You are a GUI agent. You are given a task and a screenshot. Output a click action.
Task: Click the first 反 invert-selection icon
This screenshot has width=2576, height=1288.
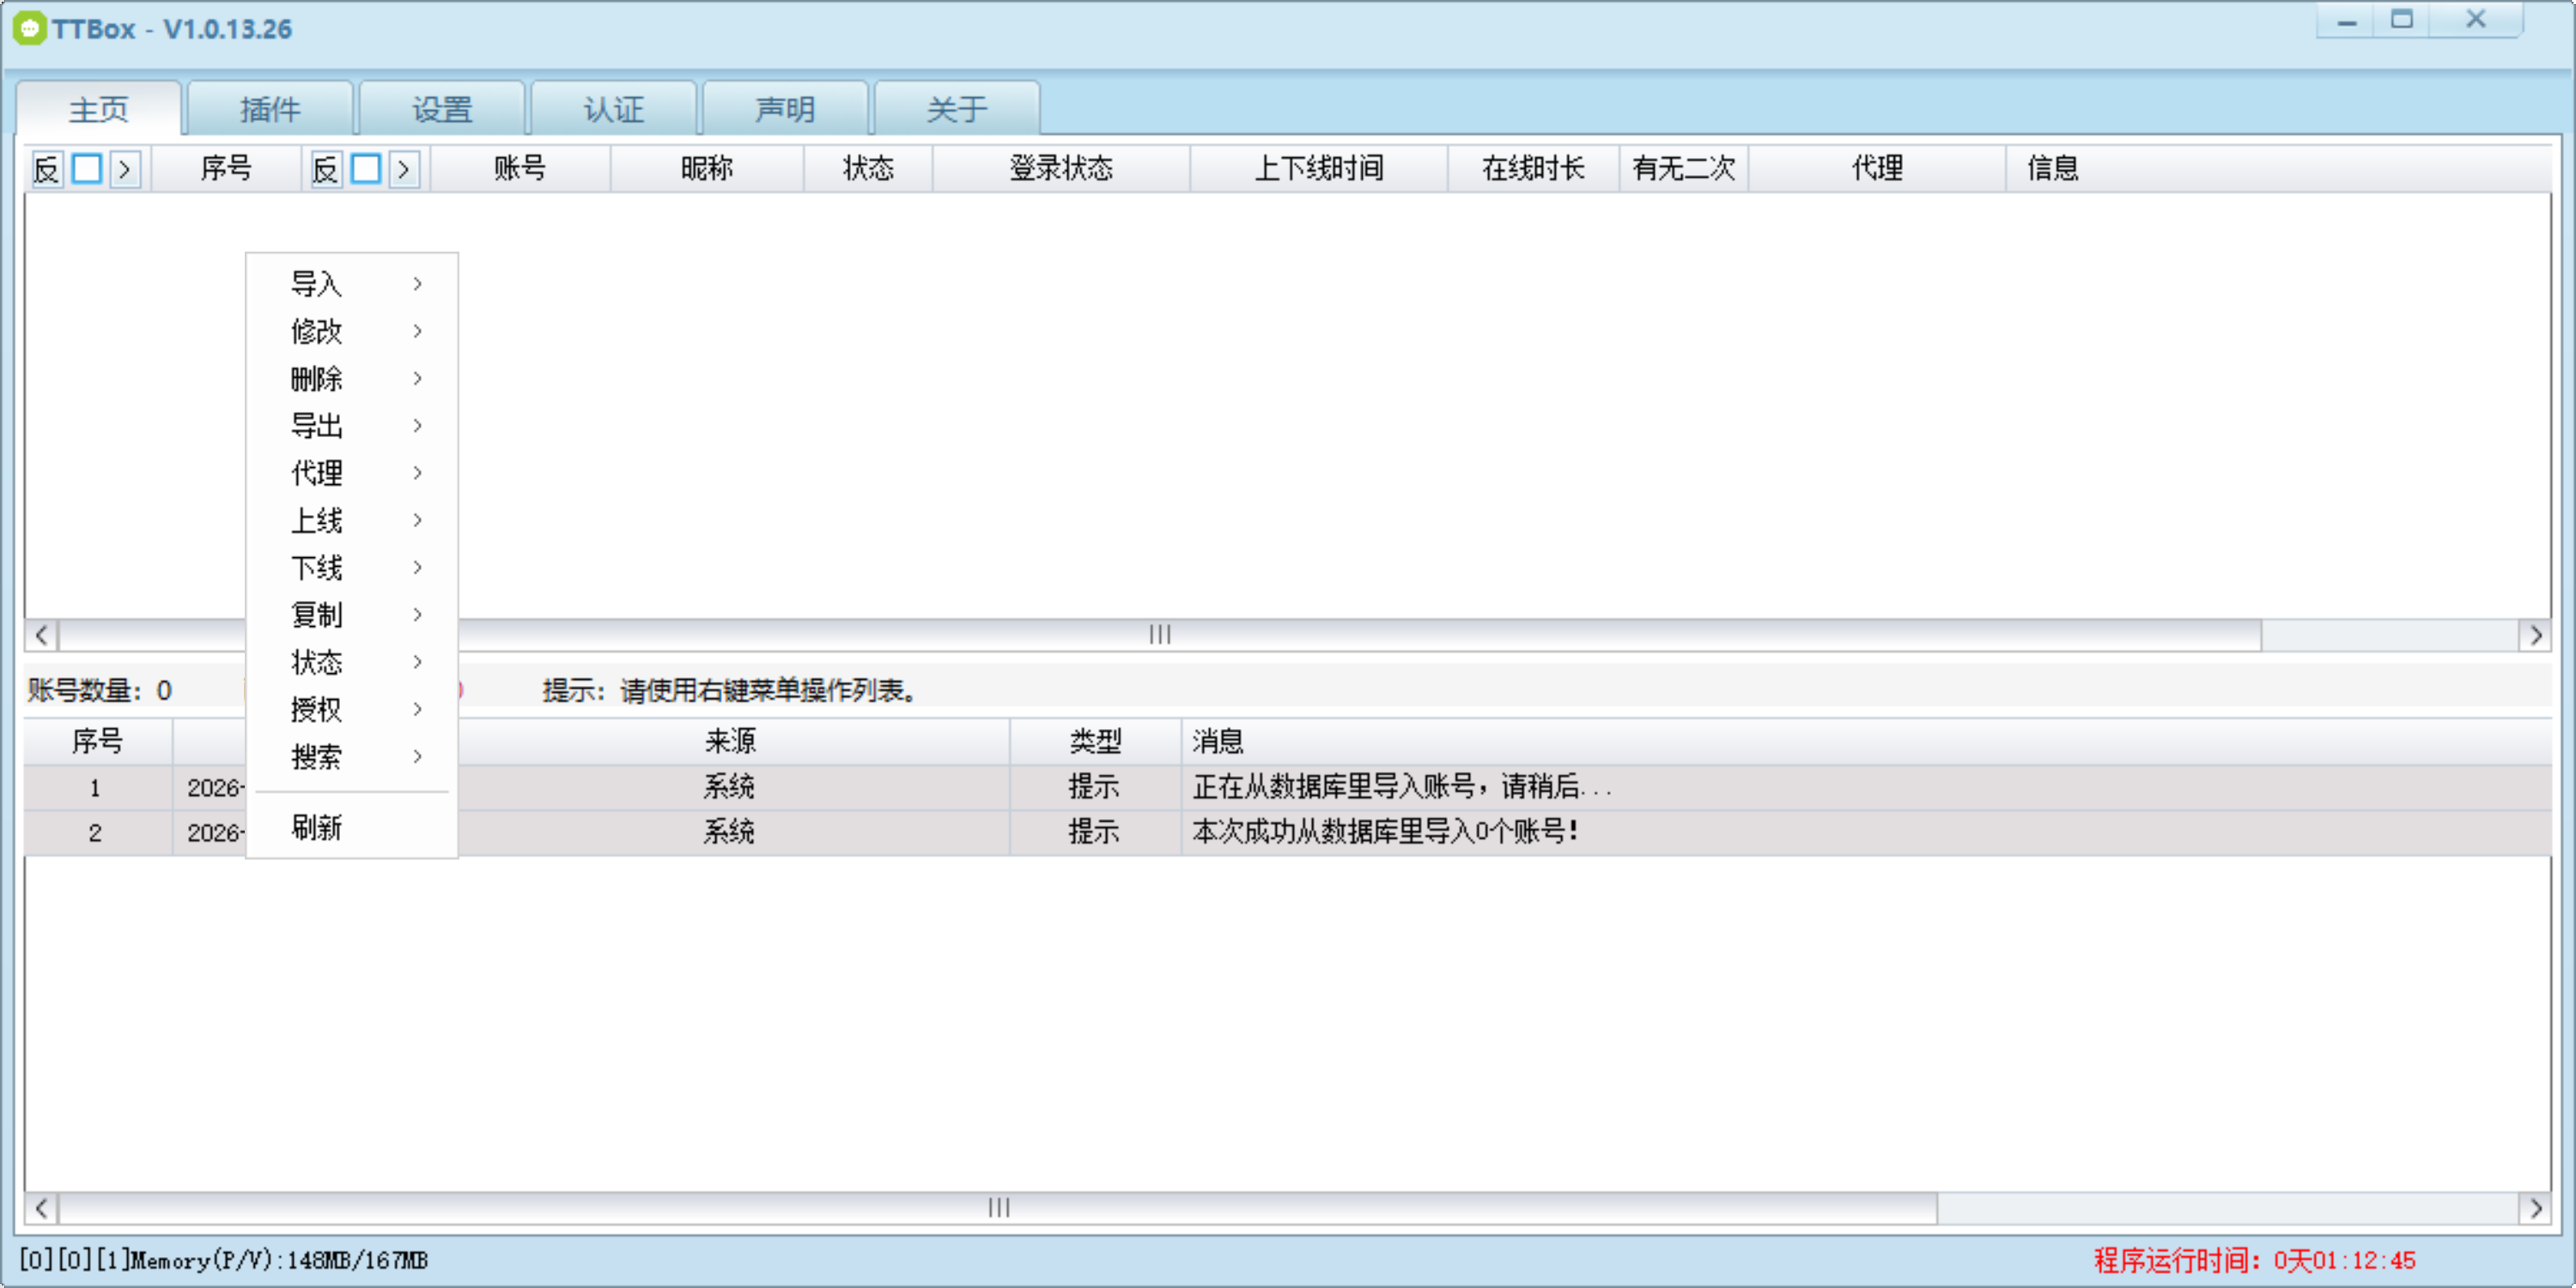pyautogui.click(x=47, y=168)
